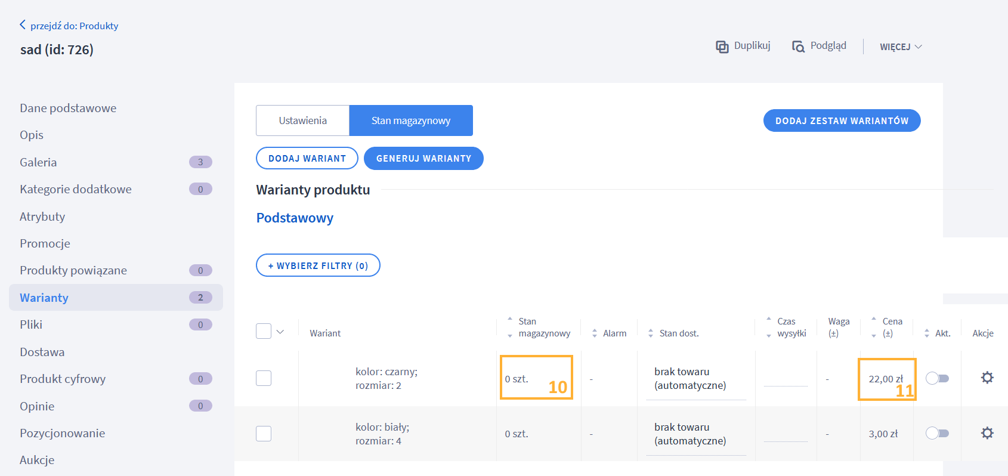Screen dimensions: 1008x476
Task: Sort by Stan magazynowy column arrows
Action: pyautogui.click(x=510, y=327)
